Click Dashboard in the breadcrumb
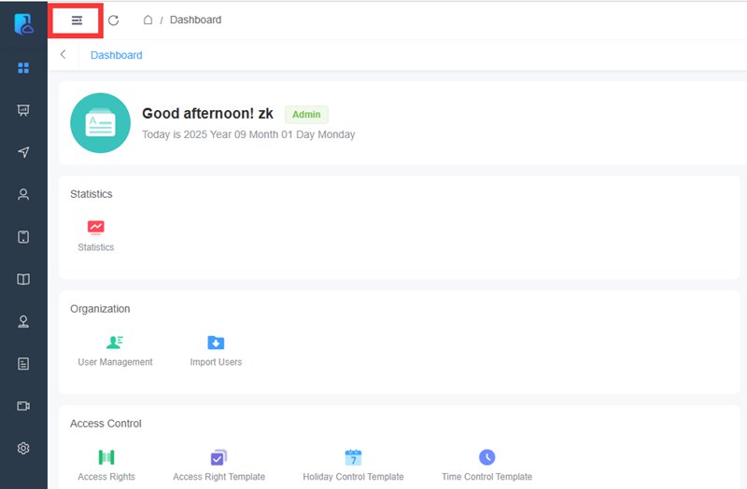 (195, 20)
